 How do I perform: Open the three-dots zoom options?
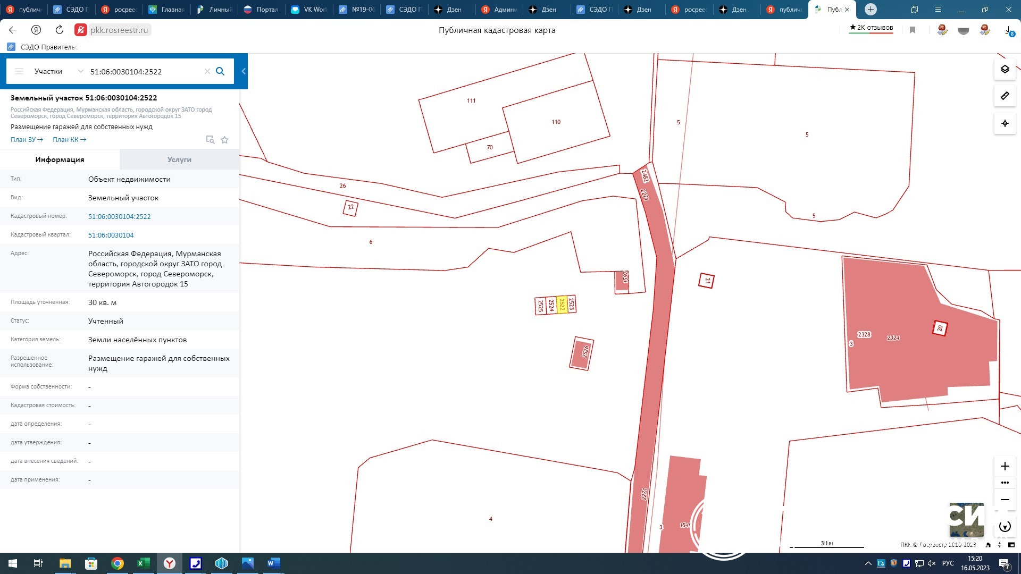1005,483
